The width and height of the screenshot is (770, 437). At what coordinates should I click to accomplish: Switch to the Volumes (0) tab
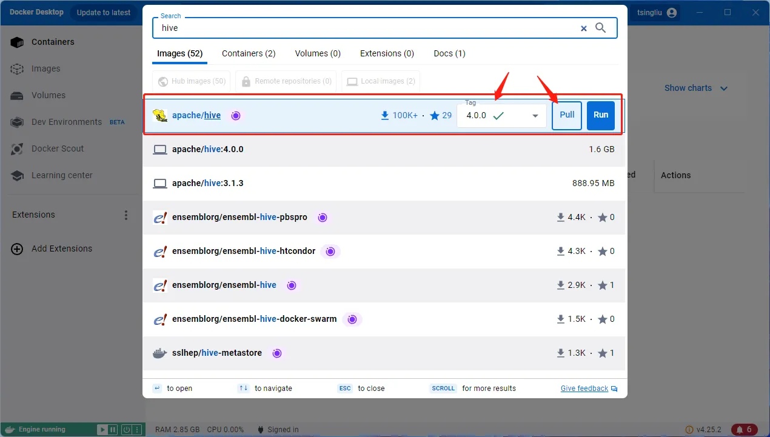318,53
